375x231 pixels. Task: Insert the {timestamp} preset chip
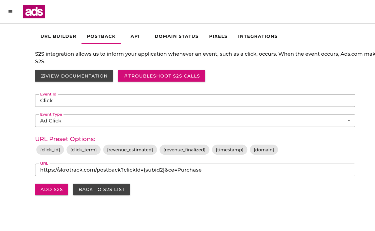point(229,150)
